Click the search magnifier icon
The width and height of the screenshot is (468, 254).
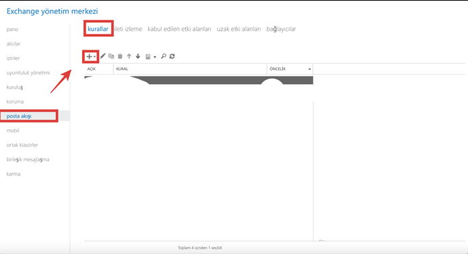click(163, 56)
